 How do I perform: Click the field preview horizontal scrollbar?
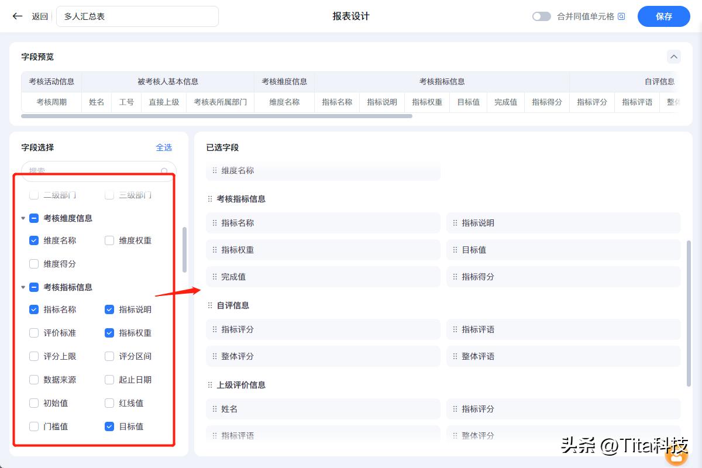pos(216,116)
